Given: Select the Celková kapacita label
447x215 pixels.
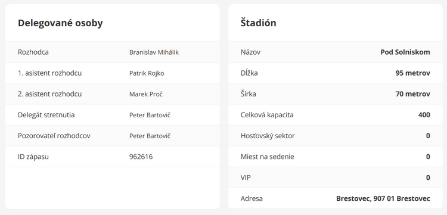Looking at the screenshot, I should pos(267,115).
